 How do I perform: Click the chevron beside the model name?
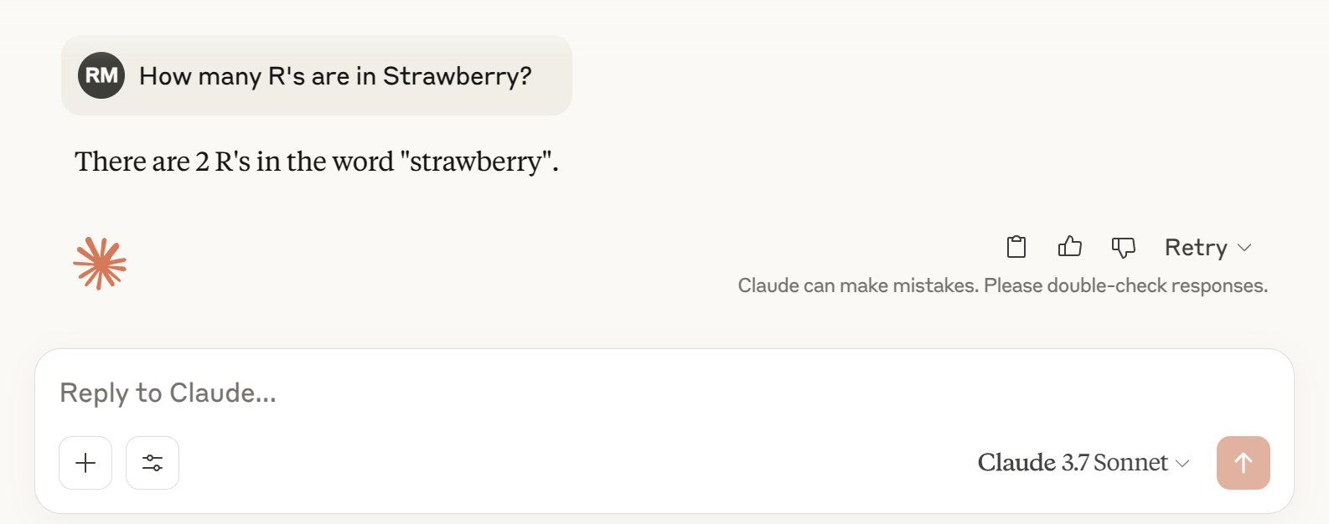(1183, 464)
